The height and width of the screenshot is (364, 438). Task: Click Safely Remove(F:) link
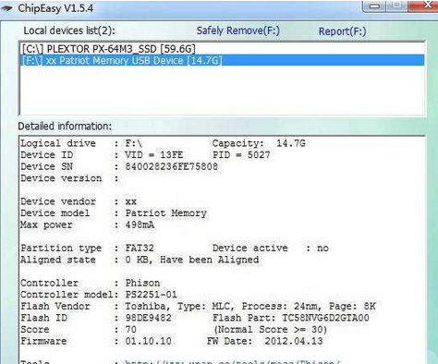(x=238, y=30)
